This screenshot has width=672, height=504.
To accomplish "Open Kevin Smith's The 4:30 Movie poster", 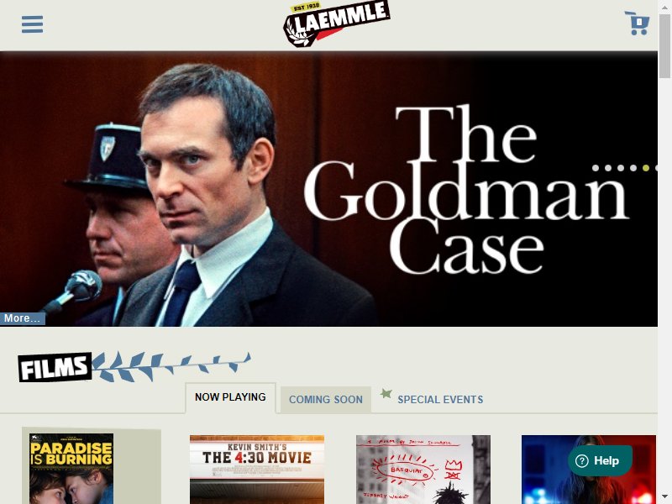I will [257, 470].
